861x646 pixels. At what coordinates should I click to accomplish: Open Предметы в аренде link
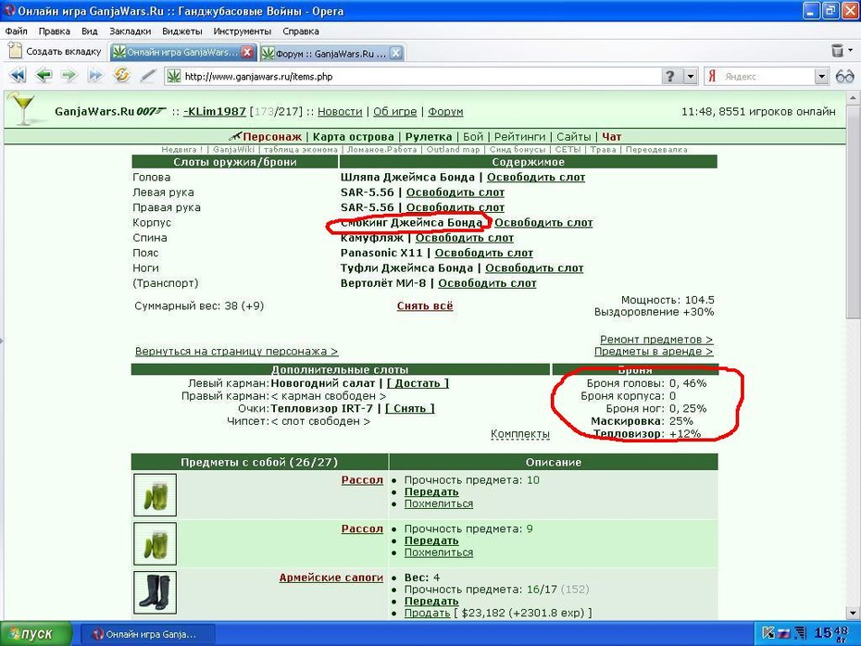click(x=654, y=352)
